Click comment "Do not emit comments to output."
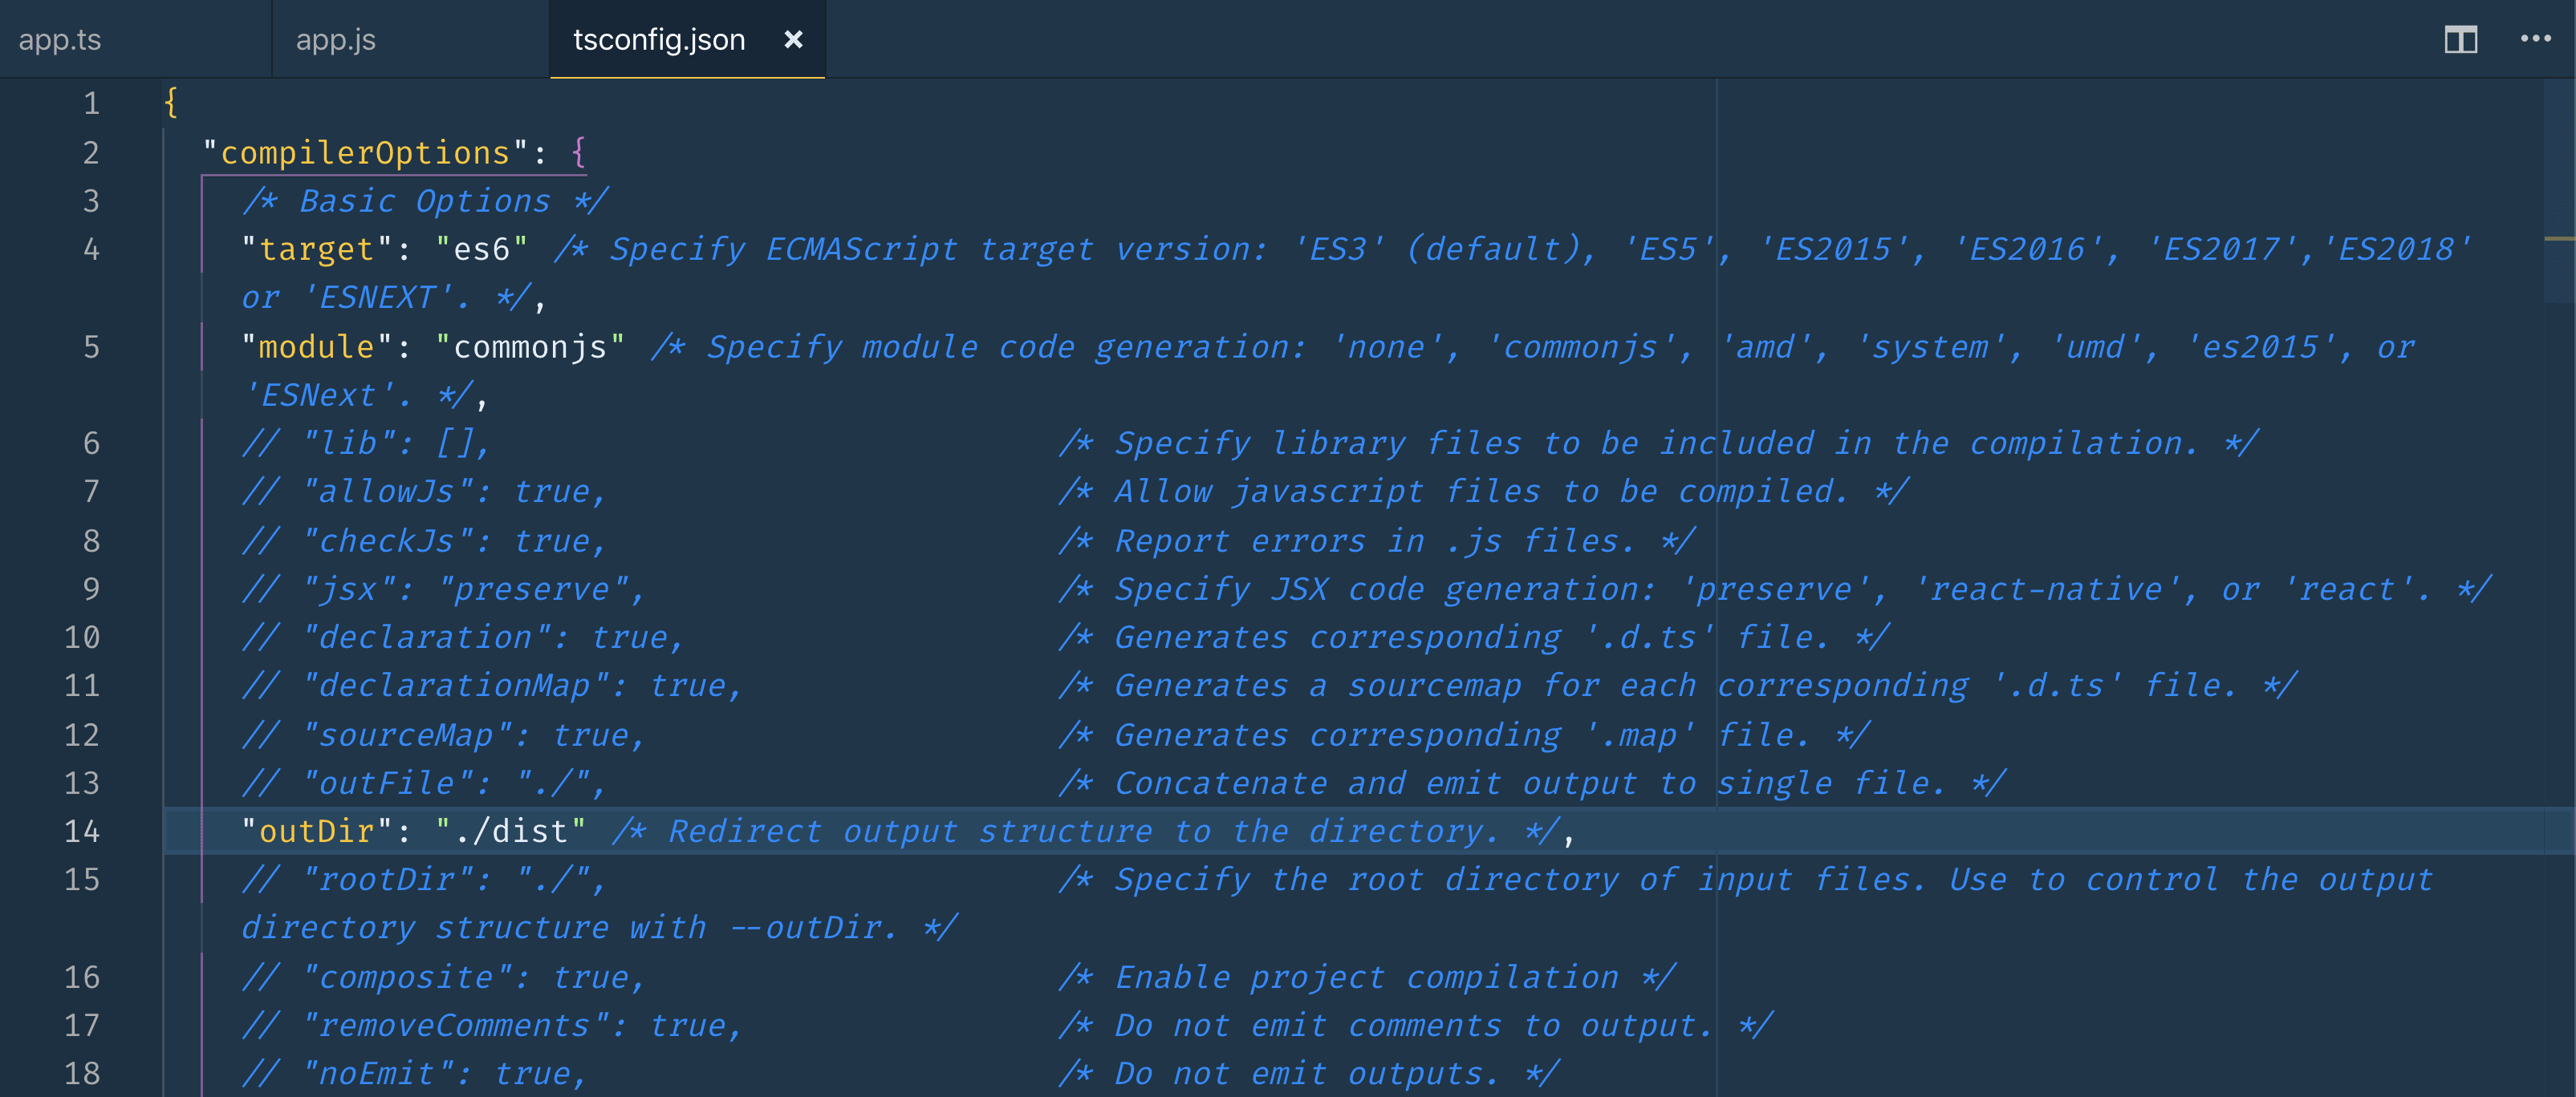This screenshot has height=1097, width=2576. pyautogui.click(x=1416, y=1026)
